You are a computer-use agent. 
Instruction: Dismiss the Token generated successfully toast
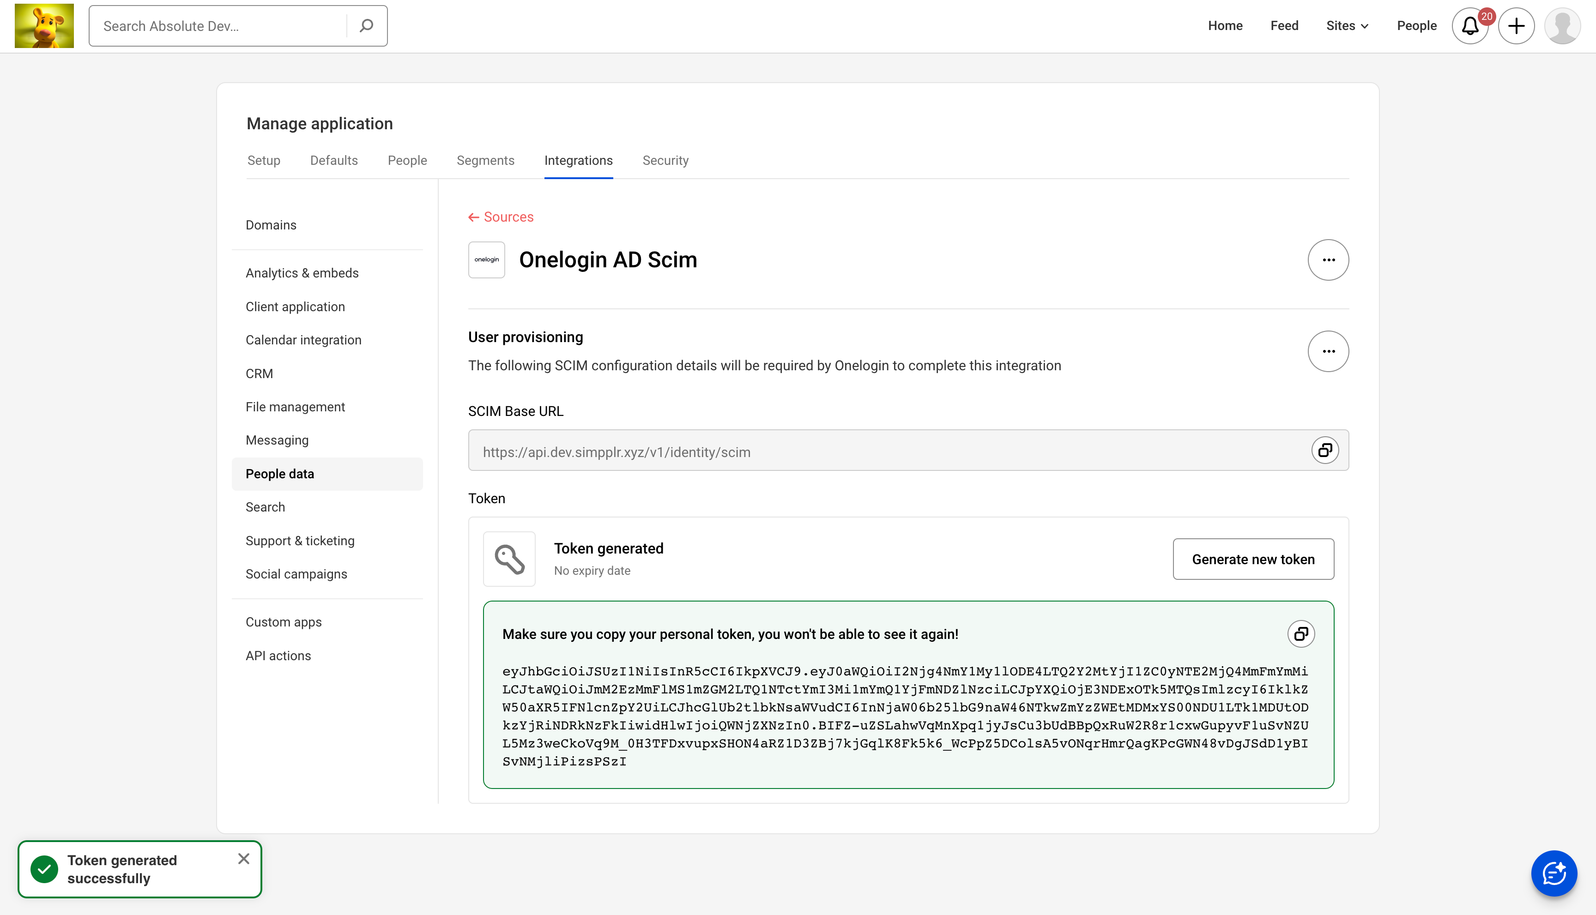pos(244,858)
